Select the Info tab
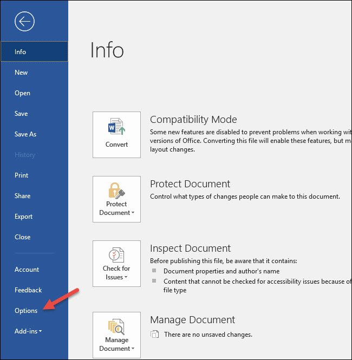Image resolution: width=352 pixels, height=360 pixels. point(21,52)
